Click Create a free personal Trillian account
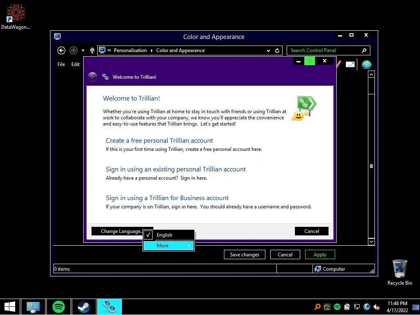Screen dimensions: 420x315 pos(160,141)
